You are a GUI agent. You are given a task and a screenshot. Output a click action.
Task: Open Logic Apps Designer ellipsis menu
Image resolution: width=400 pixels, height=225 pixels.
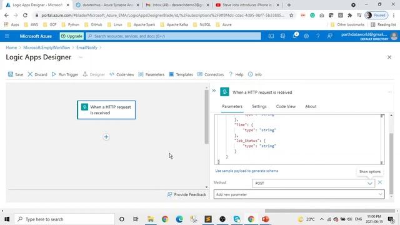pos(81,57)
